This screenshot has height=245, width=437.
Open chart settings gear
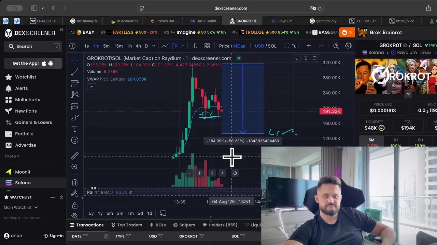tap(348, 46)
